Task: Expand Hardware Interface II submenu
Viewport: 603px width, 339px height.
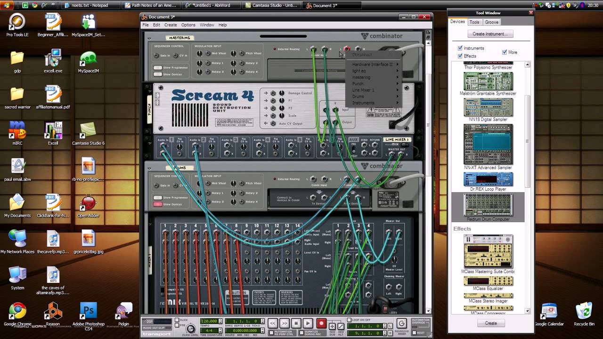Action: coord(375,64)
